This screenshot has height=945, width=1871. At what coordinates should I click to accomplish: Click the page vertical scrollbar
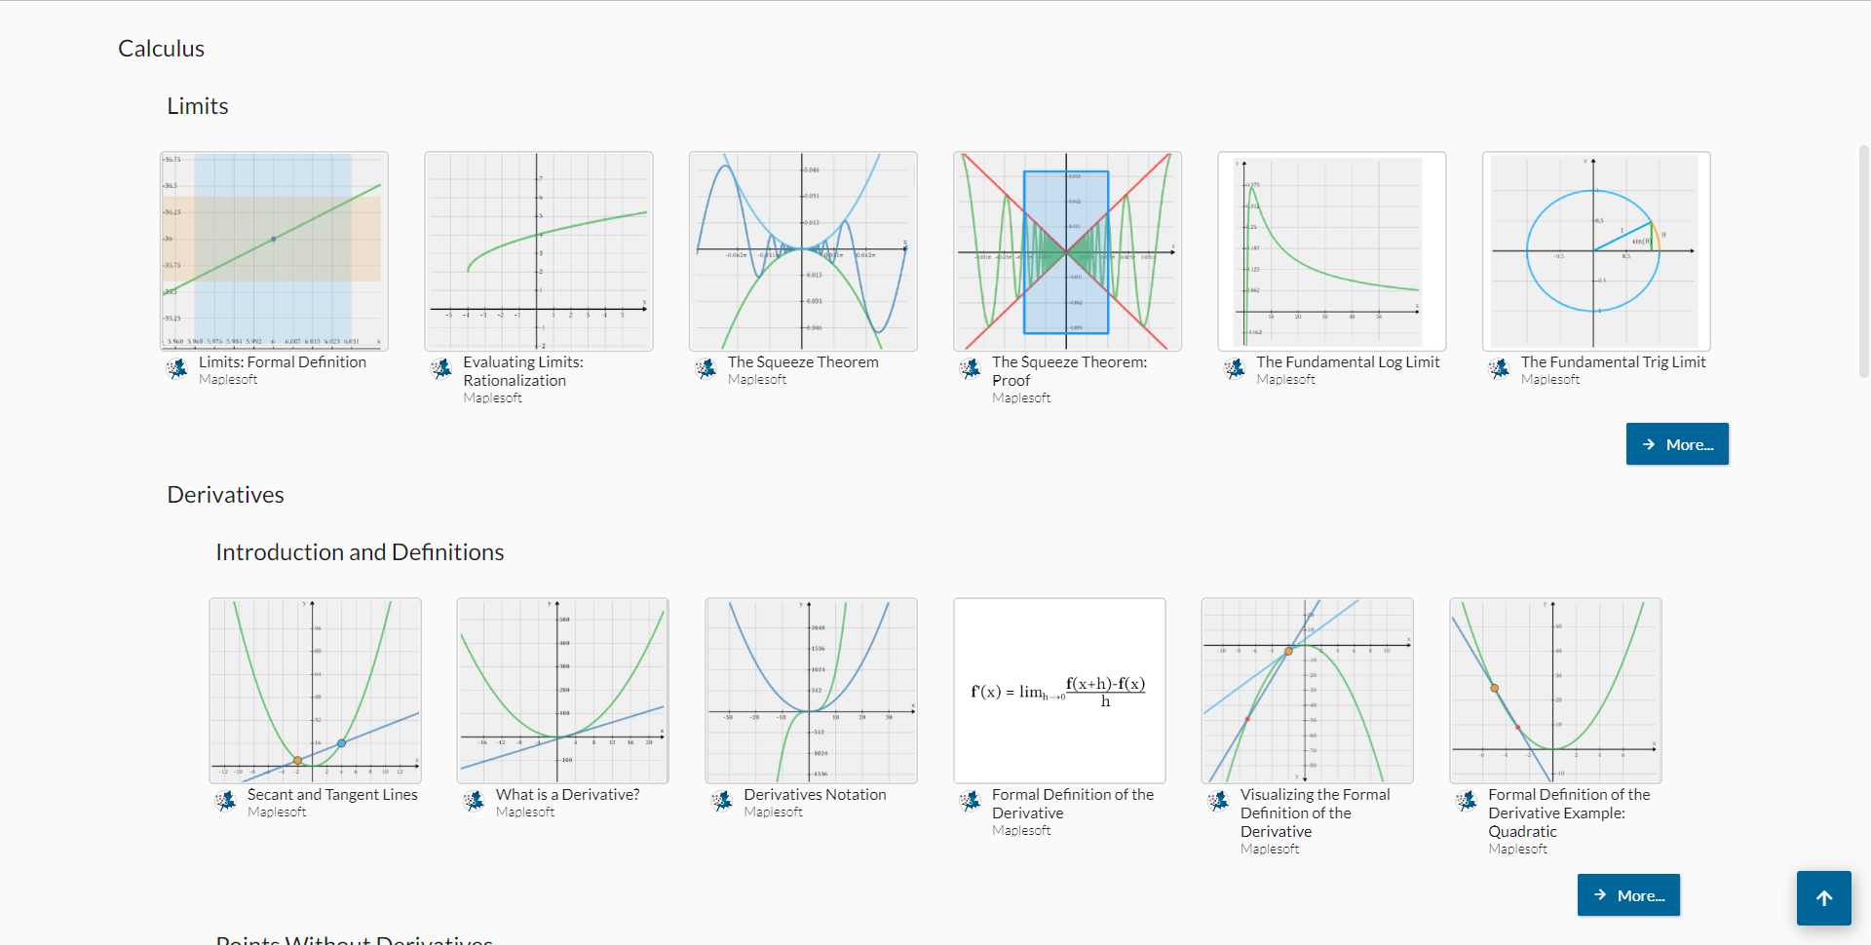click(x=1864, y=261)
